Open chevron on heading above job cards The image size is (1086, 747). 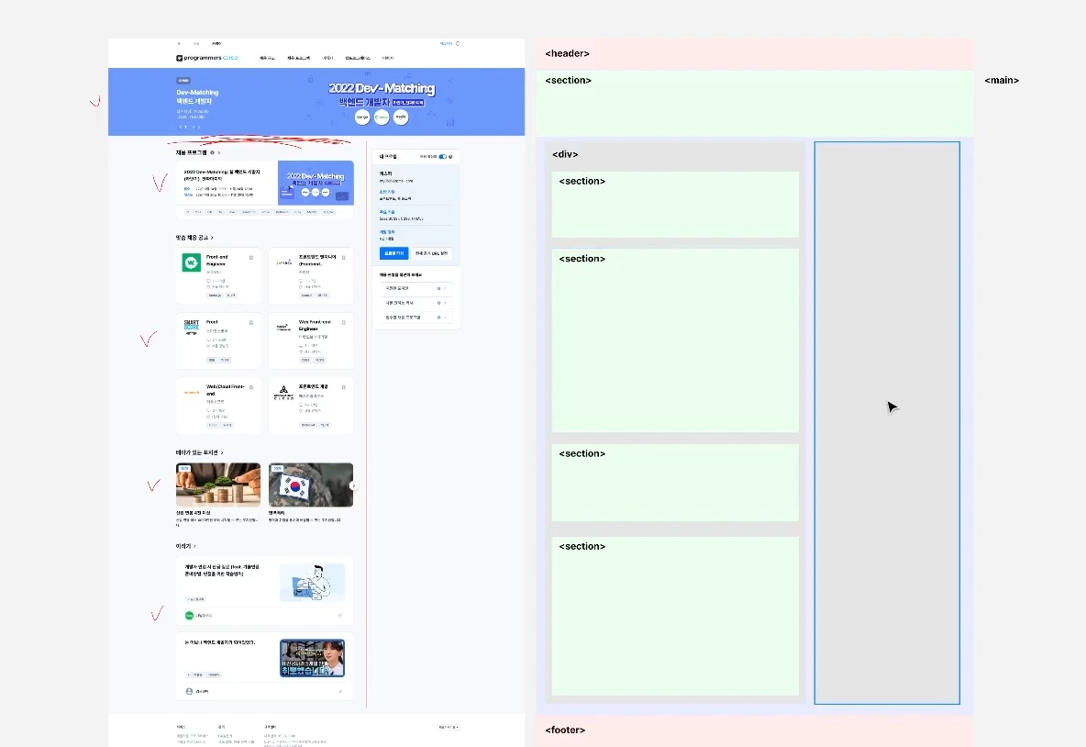pos(212,238)
